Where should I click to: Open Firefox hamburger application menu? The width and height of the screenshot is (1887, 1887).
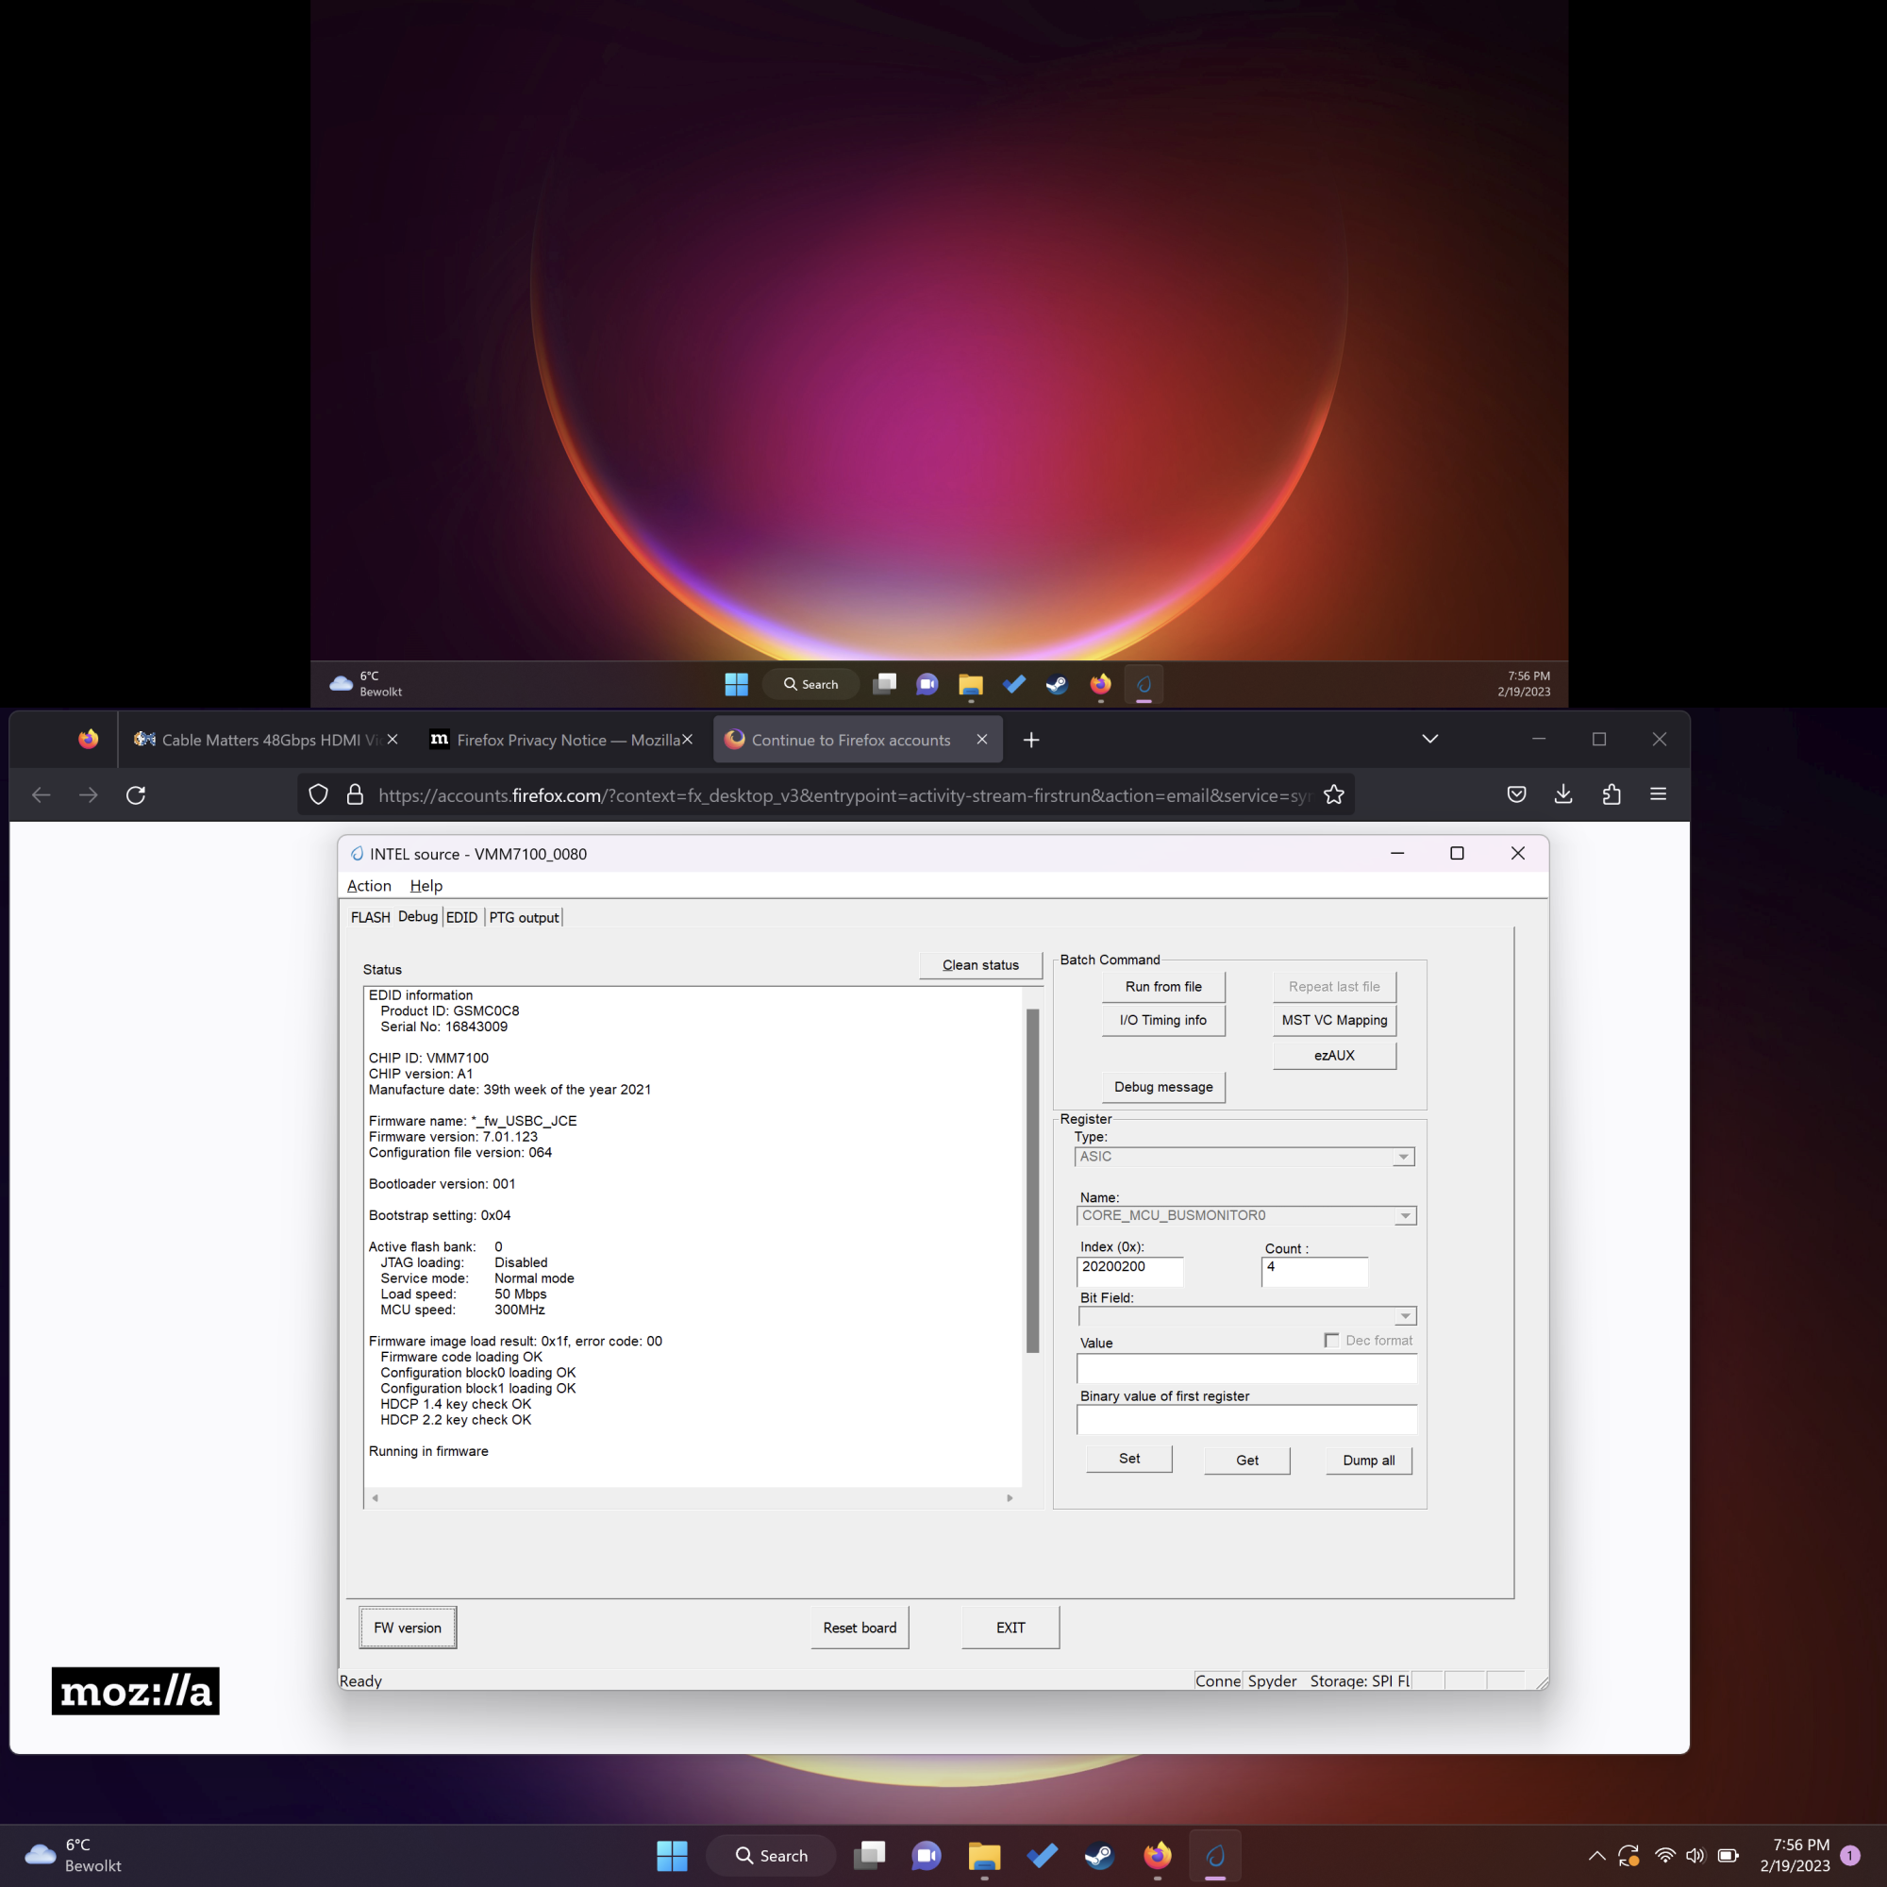coord(1658,794)
